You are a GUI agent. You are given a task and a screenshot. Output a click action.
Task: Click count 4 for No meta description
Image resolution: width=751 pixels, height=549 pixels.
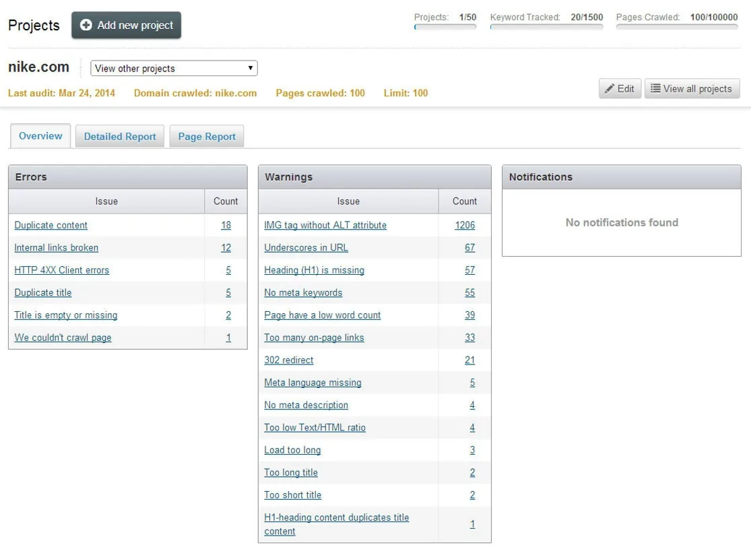click(x=472, y=406)
